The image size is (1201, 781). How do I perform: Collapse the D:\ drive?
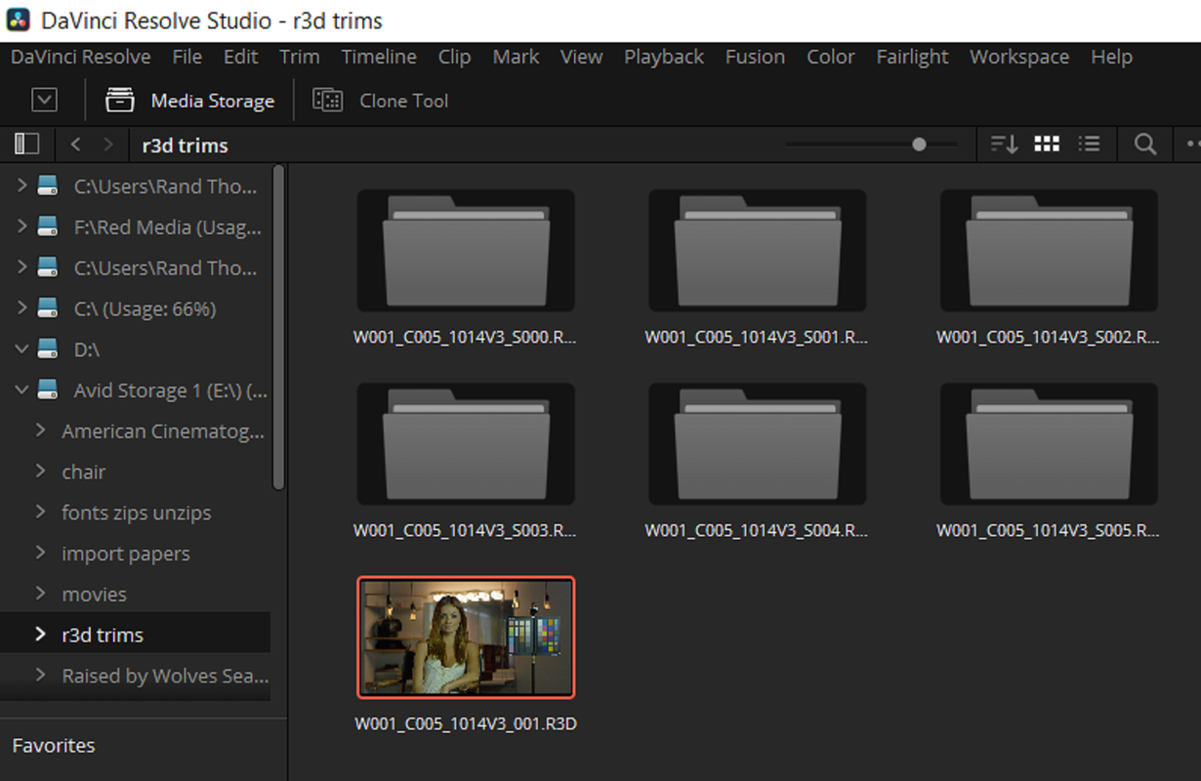pyautogui.click(x=21, y=349)
